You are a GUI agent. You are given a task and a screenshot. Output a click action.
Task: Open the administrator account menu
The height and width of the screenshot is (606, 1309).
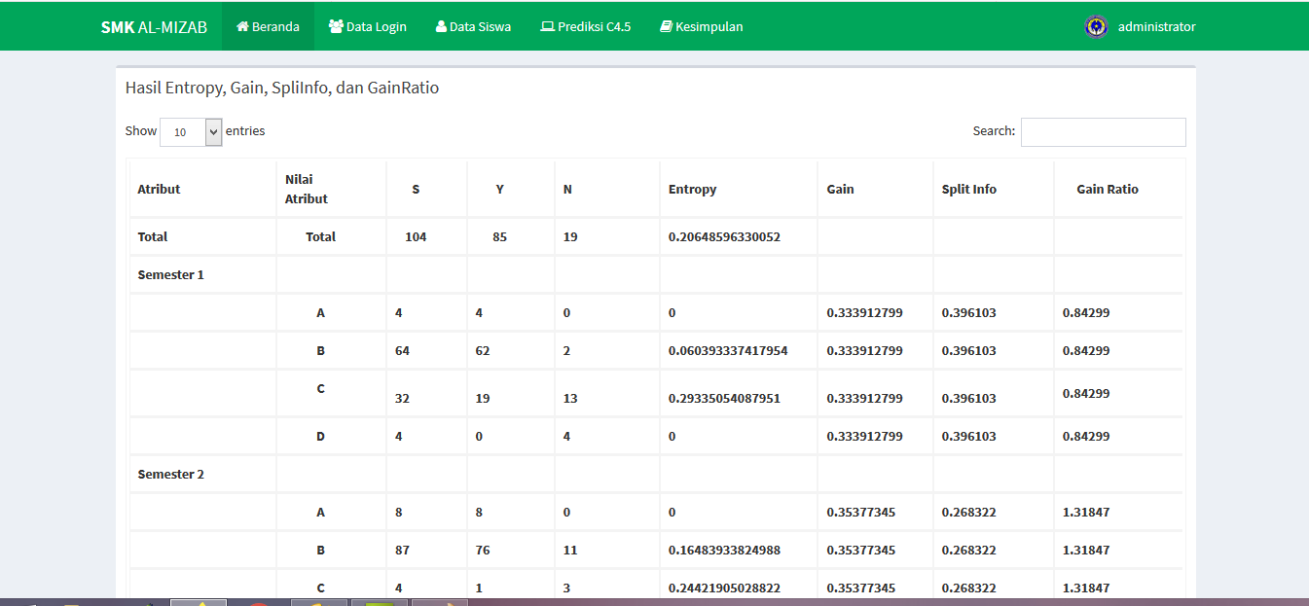pyautogui.click(x=1158, y=26)
